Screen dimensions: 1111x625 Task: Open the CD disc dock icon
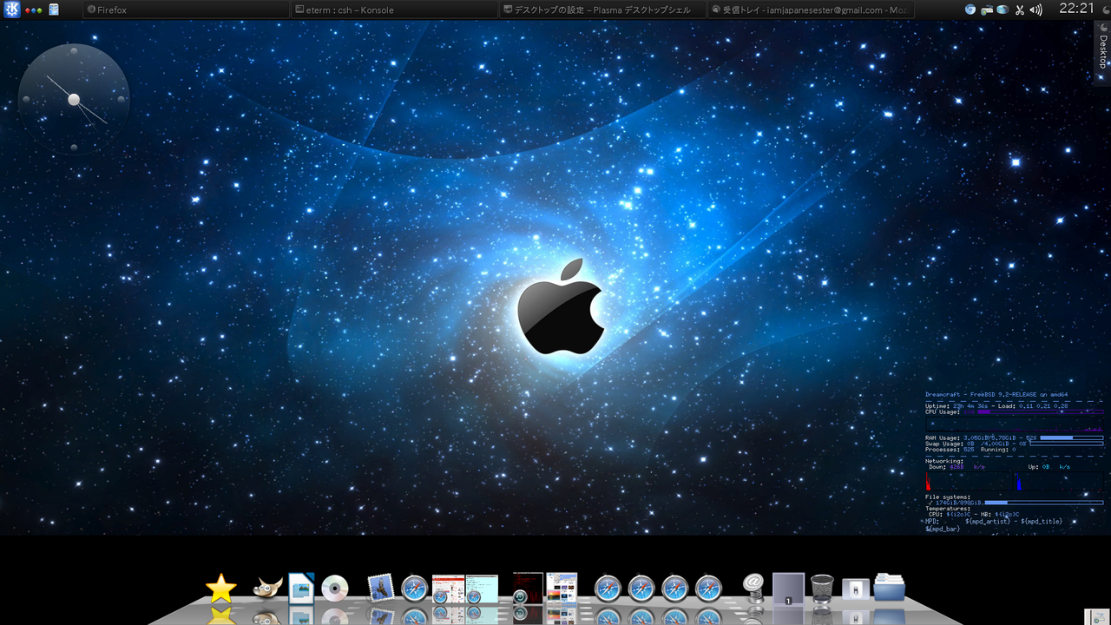334,589
